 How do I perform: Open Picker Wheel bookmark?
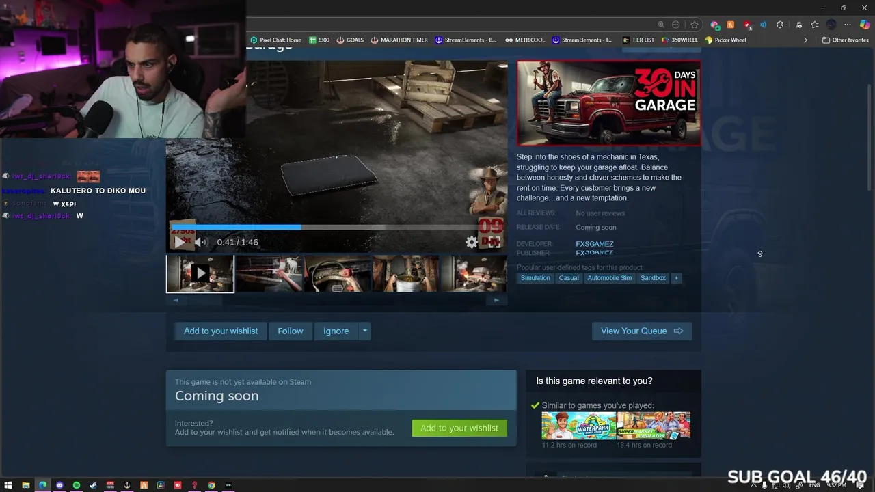(x=726, y=40)
